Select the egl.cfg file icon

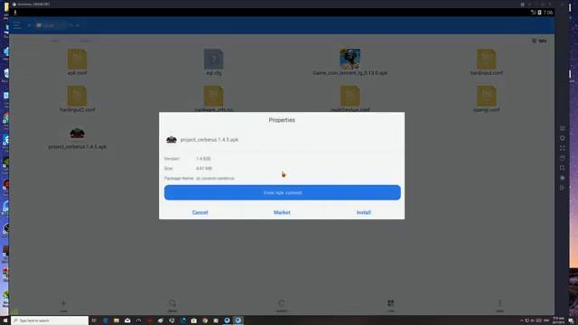click(213, 59)
